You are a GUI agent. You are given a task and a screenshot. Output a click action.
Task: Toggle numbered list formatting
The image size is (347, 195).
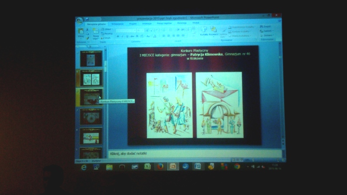pos(171,30)
